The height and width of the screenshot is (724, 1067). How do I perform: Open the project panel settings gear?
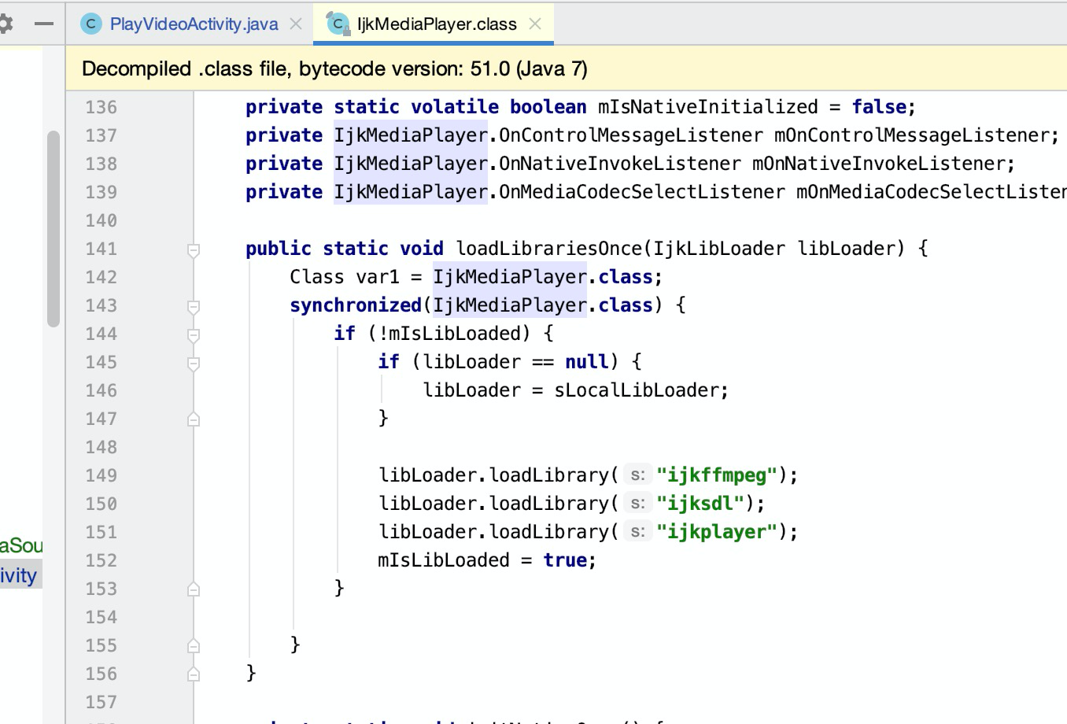click(x=6, y=24)
